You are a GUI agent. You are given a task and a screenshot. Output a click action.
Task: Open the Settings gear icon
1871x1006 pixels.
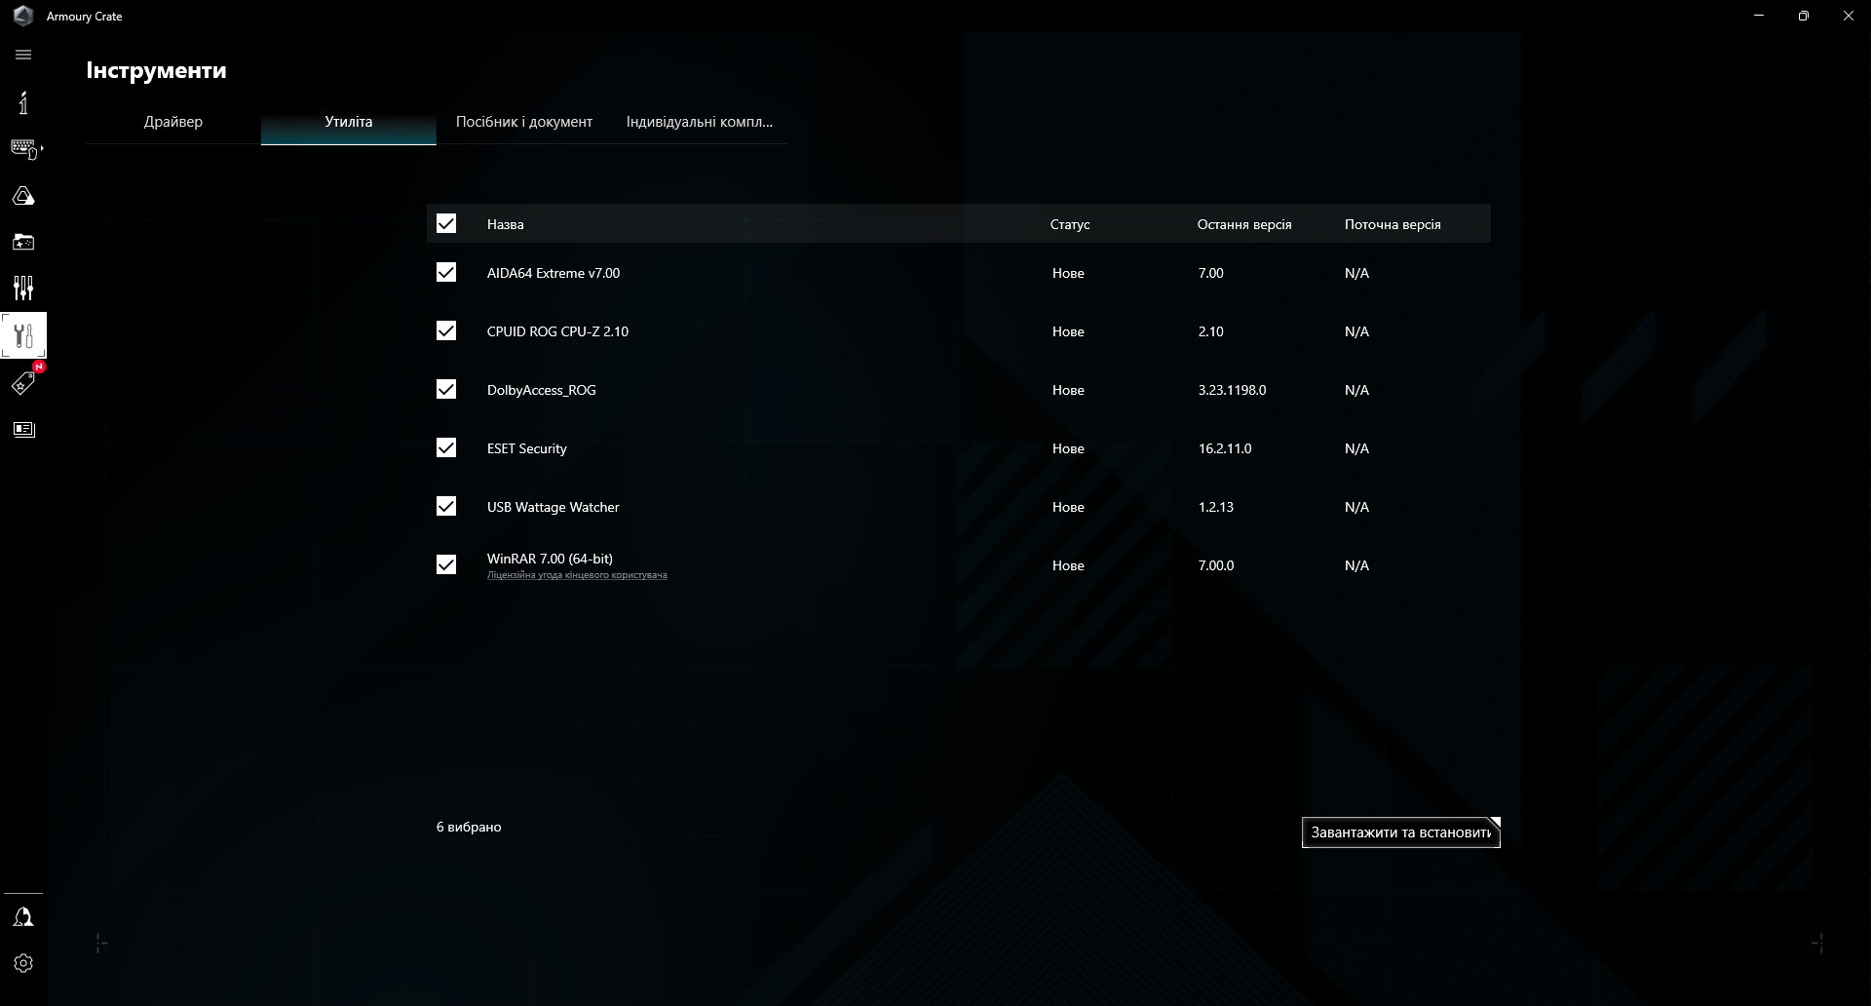pos(23,963)
